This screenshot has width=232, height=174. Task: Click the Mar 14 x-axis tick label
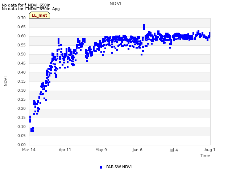(29, 150)
